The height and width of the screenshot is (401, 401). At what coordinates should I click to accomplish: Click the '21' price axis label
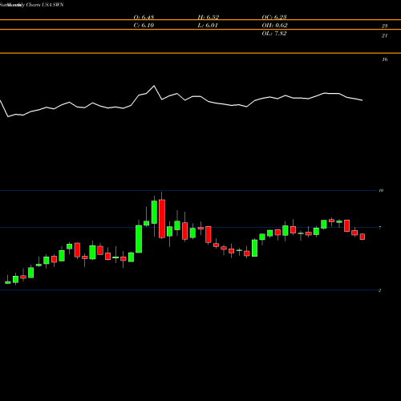(384, 35)
